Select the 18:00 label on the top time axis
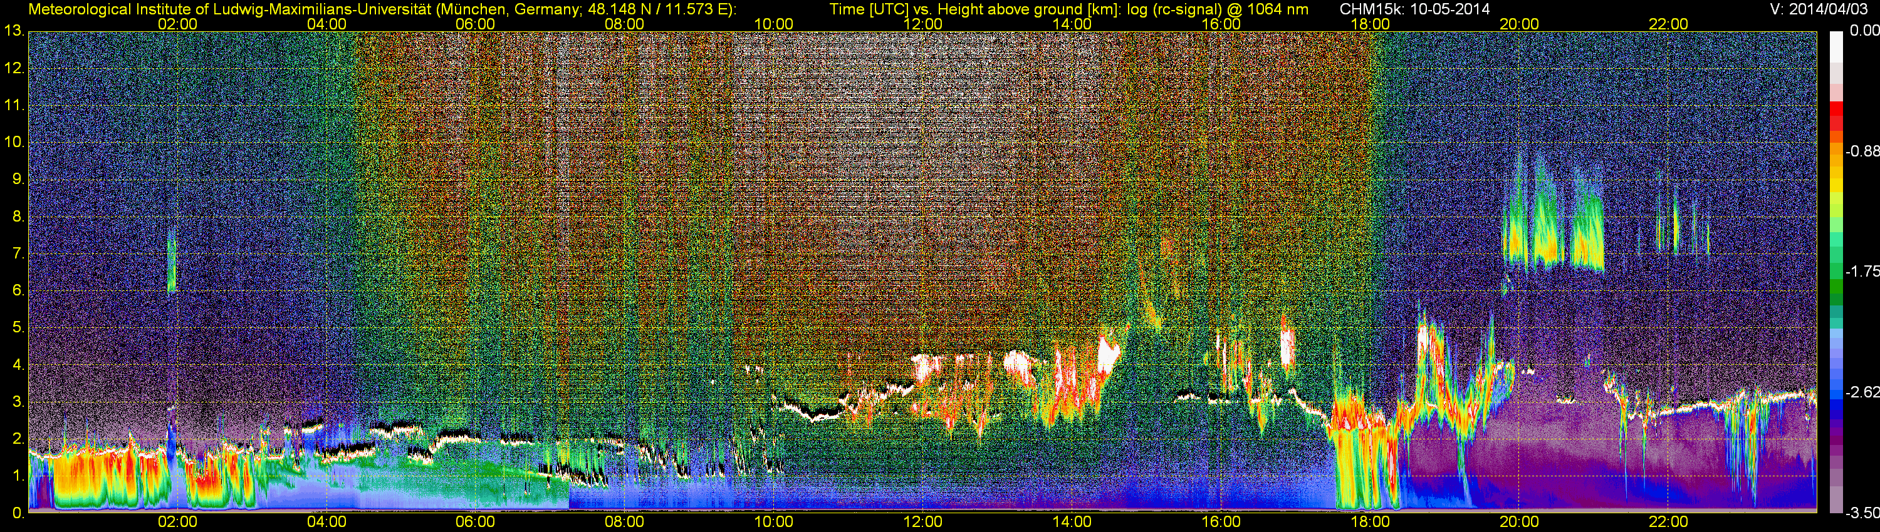Image resolution: width=1880 pixels, height=532 pixels. tap(1370, 24)
